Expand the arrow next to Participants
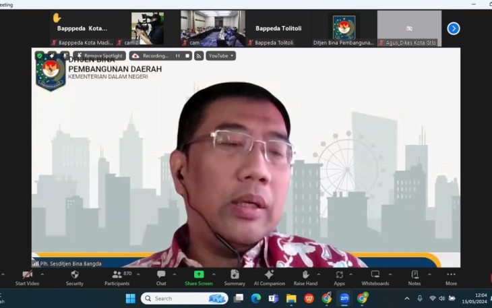492x308 pixels. [138, 274]
